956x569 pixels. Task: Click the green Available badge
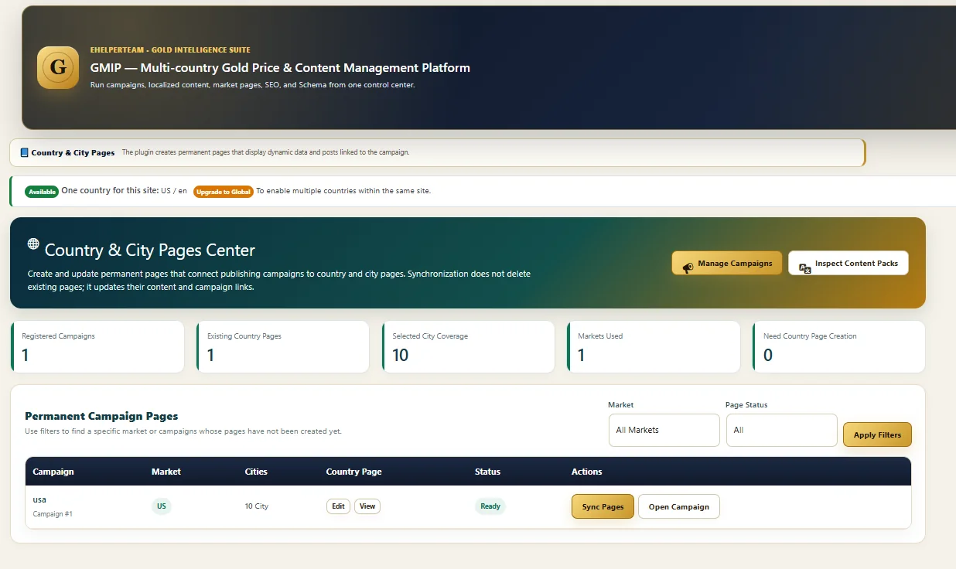click(42, 192)
